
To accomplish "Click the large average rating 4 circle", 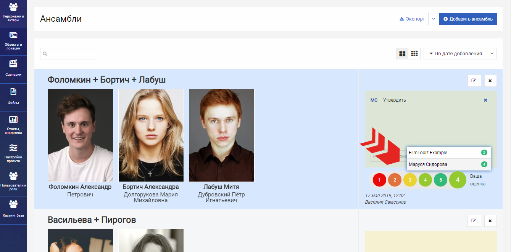I will click(x=458, y=180).
